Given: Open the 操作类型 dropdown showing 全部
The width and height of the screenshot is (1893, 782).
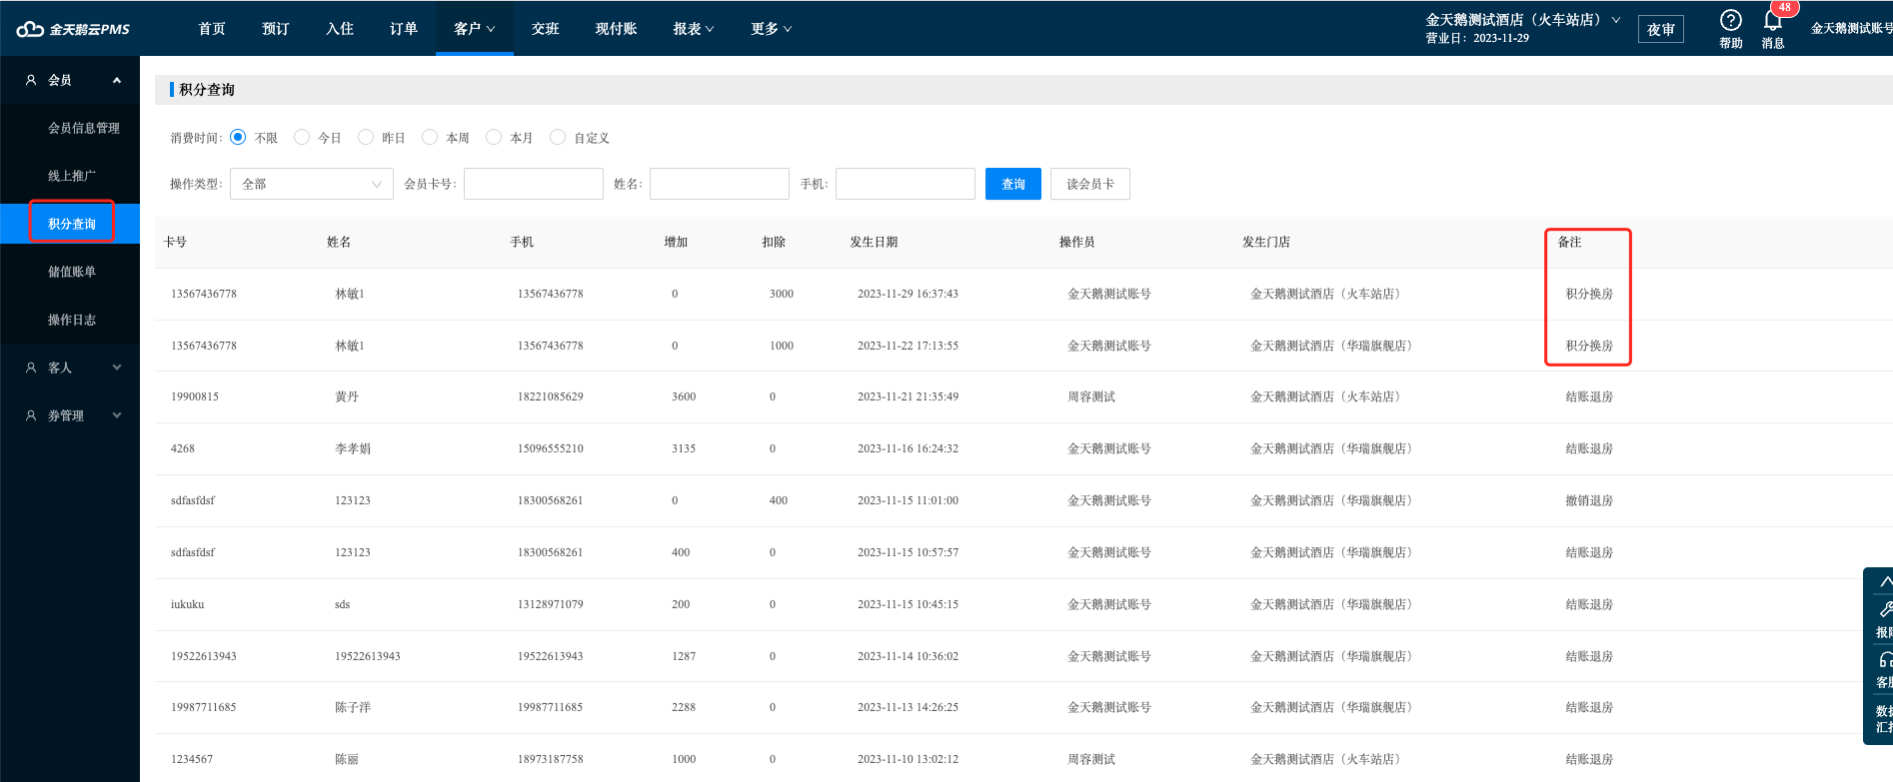Looking at the screenshot, I should click(312, 184).
